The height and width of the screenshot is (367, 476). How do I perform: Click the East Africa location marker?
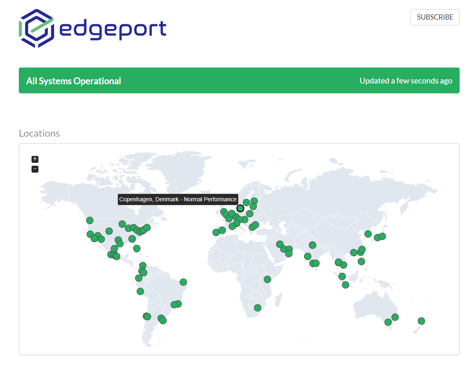(x=267, y=279)
